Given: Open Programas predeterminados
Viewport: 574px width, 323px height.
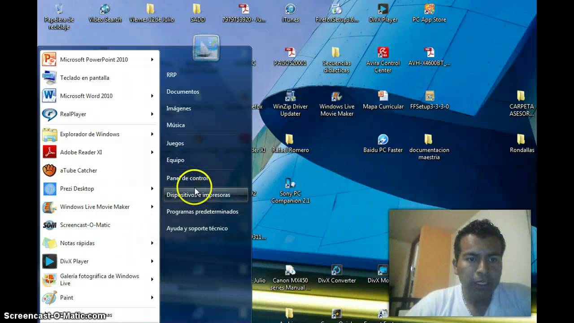Looking at the screenshot, I should pos(202,211).
